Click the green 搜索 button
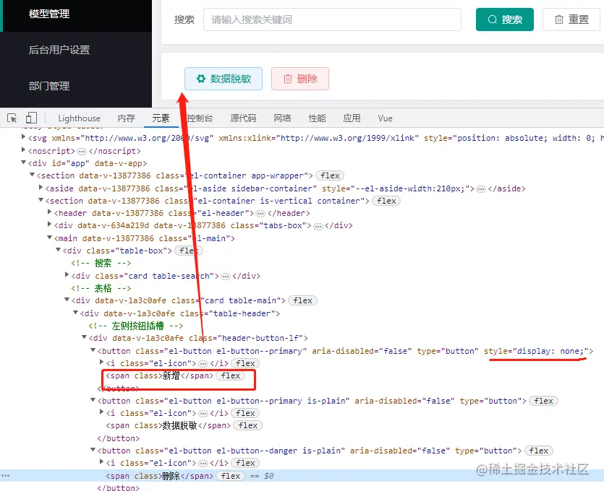 (x=505, y=19)
